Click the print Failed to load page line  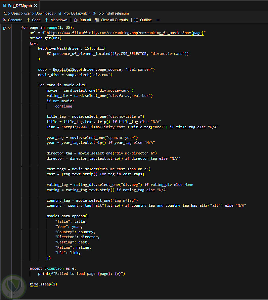point(81,274)
